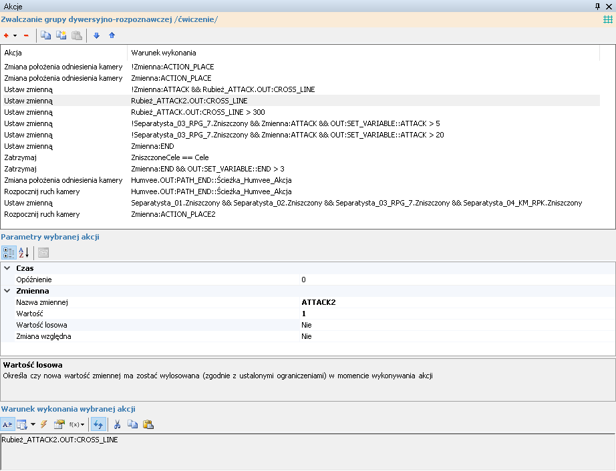Move the selected action down with the blue arrow
The width and height of the screenshot is (616, 471).
click(x=96, y=35)
